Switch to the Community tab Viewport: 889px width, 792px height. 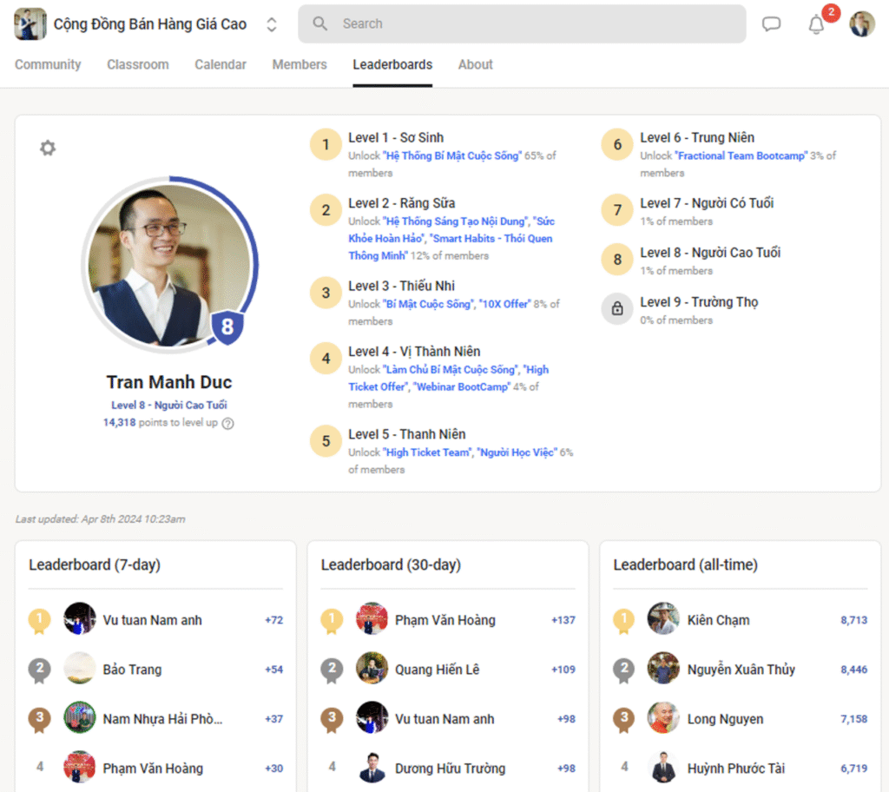pos(48,64)
